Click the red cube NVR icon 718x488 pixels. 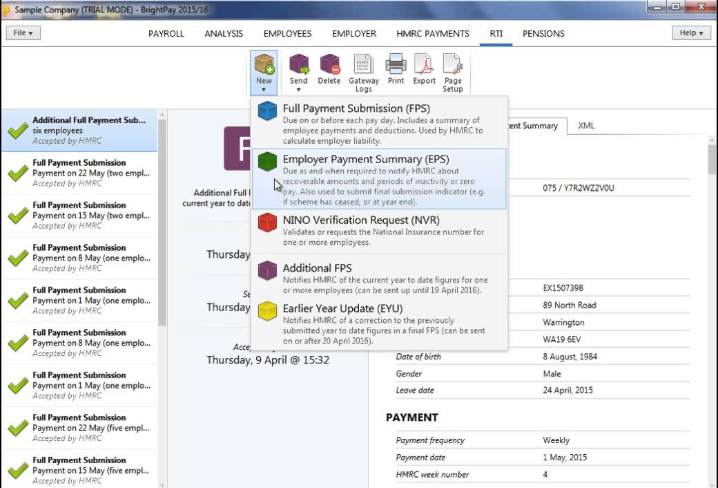tap(267, 223)
